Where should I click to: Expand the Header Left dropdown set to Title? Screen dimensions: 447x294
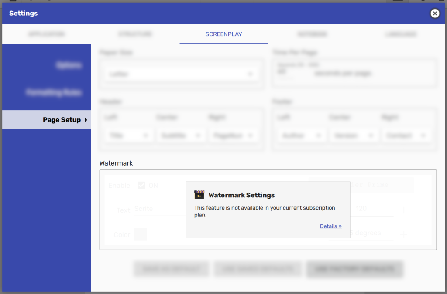(x=129, y=135)
